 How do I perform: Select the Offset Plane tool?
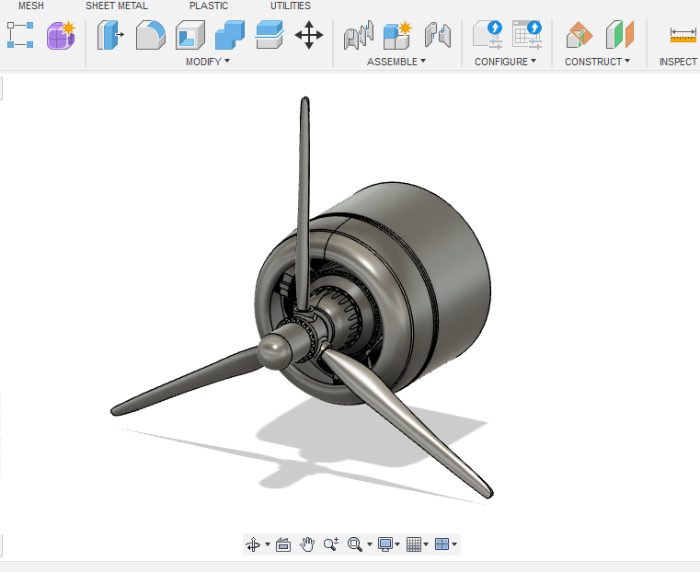(580, 35)
